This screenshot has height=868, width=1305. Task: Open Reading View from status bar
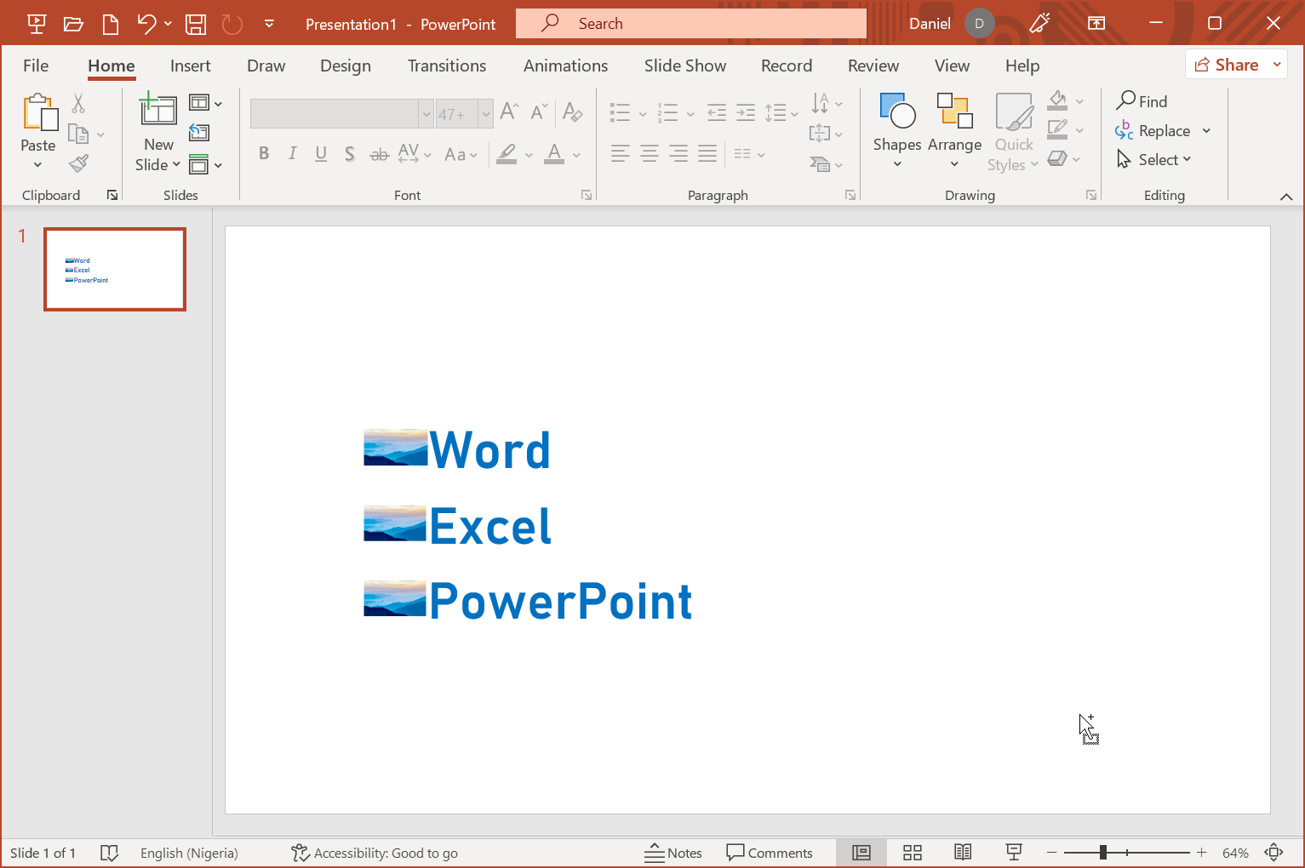963,853
